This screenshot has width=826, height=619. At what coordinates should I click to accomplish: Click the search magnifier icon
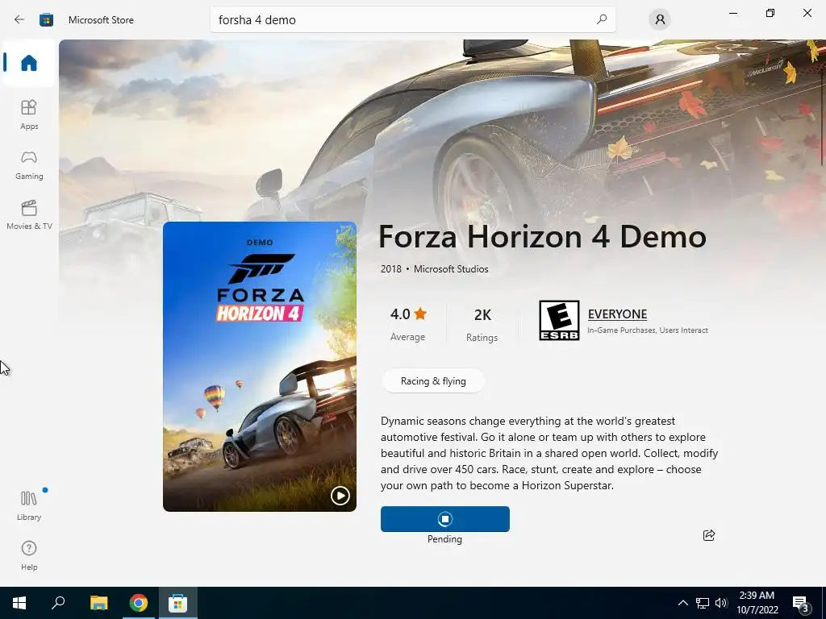pyautogui.click(x=602, y=19)
